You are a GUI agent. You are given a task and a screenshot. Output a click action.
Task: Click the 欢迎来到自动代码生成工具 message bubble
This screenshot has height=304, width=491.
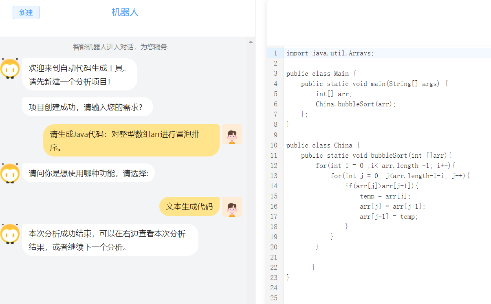click(79, 74)
